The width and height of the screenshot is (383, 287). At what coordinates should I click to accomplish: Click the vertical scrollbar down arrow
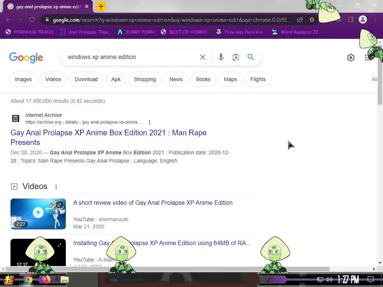(380, 263)
